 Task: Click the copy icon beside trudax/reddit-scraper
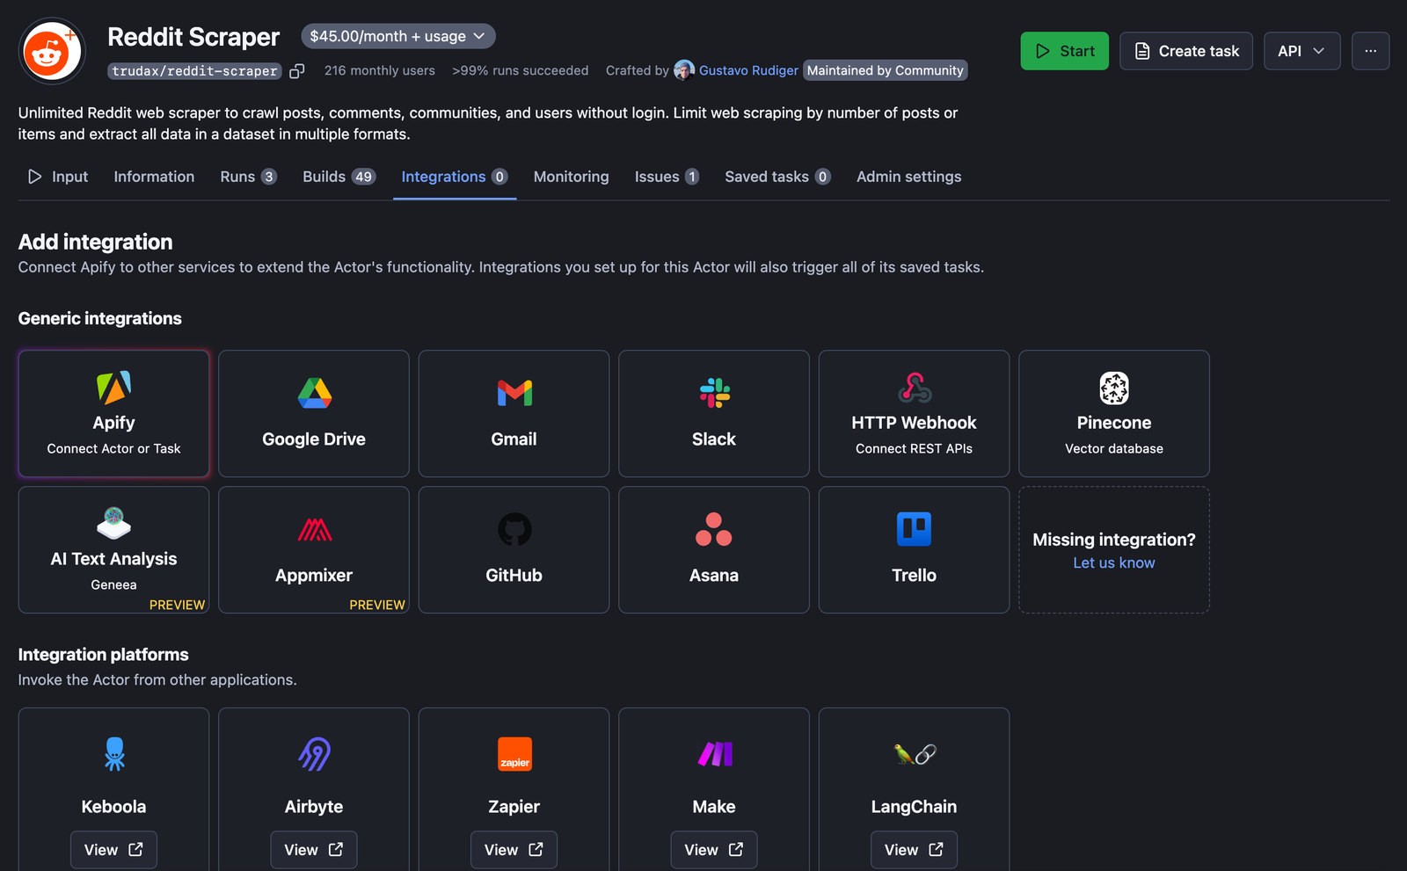pyautogui.click(x=297, y=71)
